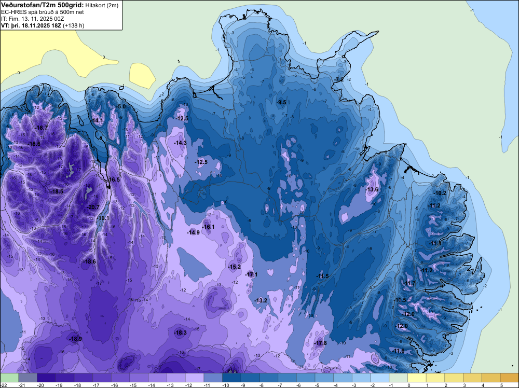Click the -17.1 temperature value
519x388 pixels.
click(252, 274)
